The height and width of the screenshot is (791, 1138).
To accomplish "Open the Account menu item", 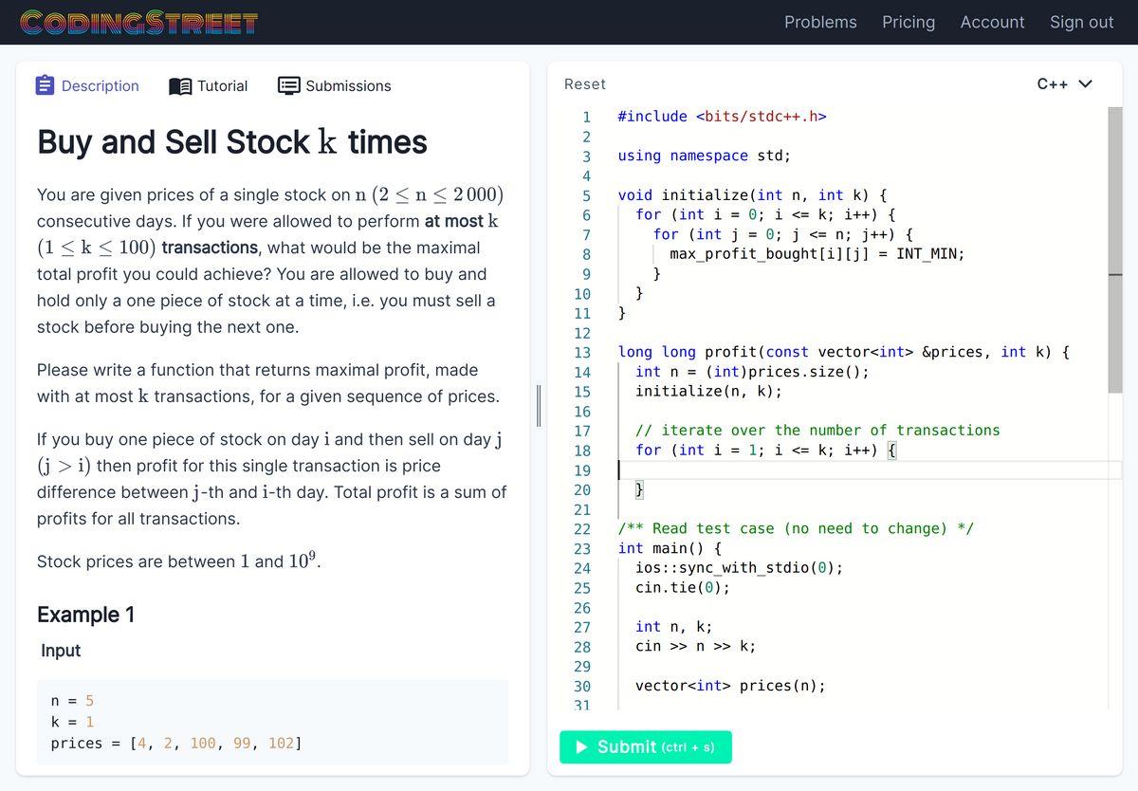I will [992, 23].
